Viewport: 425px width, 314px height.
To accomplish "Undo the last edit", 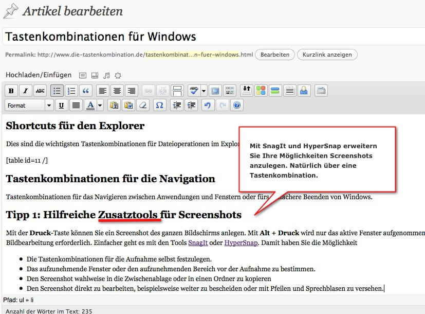I will point(208,106).
